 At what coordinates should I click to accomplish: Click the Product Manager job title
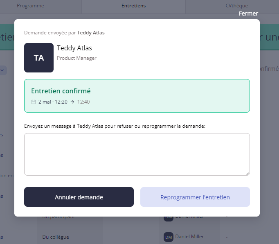coord(76,58)
